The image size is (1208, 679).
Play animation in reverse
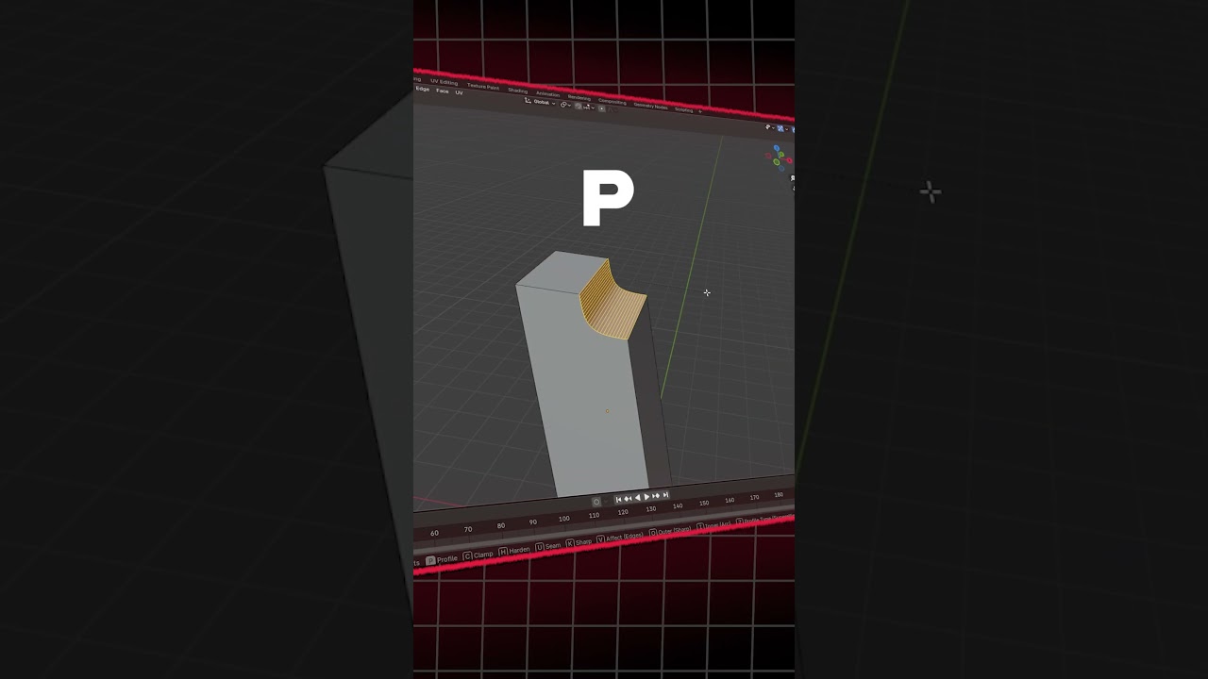tap(638, 498)
